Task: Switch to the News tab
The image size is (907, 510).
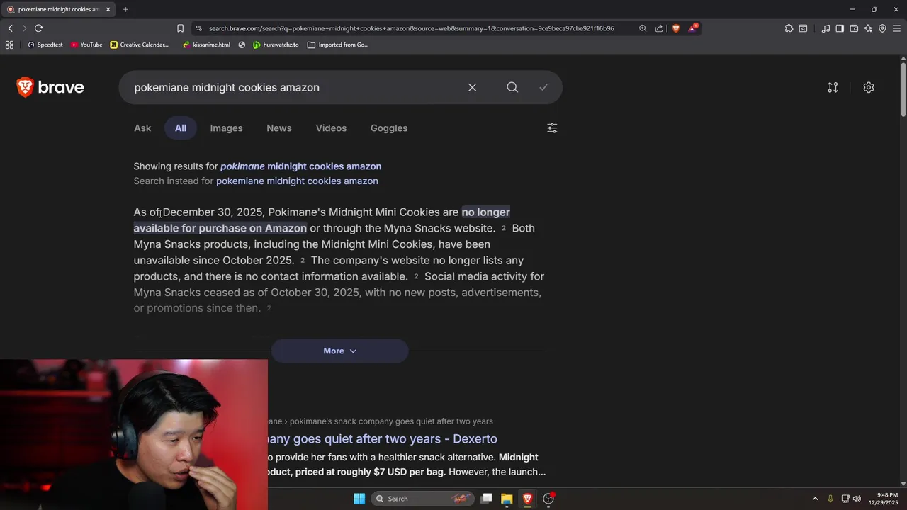Action: (279, 128)
